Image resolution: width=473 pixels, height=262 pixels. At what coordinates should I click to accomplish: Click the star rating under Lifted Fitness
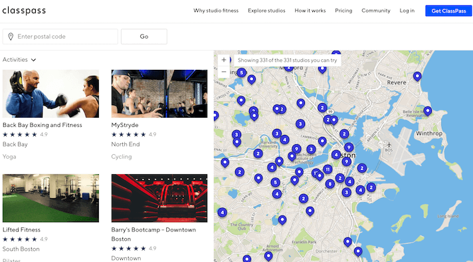point(20,239)
